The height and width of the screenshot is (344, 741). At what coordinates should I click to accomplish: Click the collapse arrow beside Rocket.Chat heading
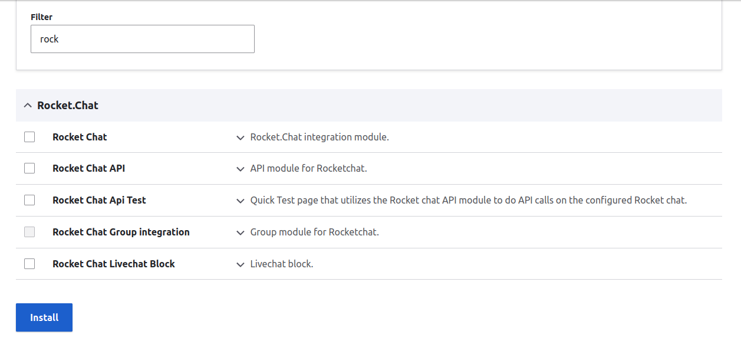[x=27, y=105]
